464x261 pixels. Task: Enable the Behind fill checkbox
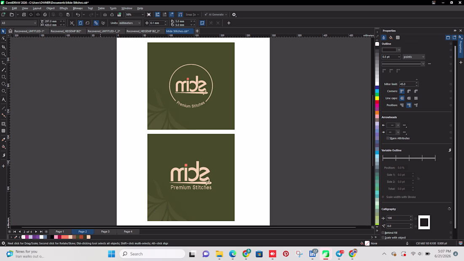[x=383, y=233]
